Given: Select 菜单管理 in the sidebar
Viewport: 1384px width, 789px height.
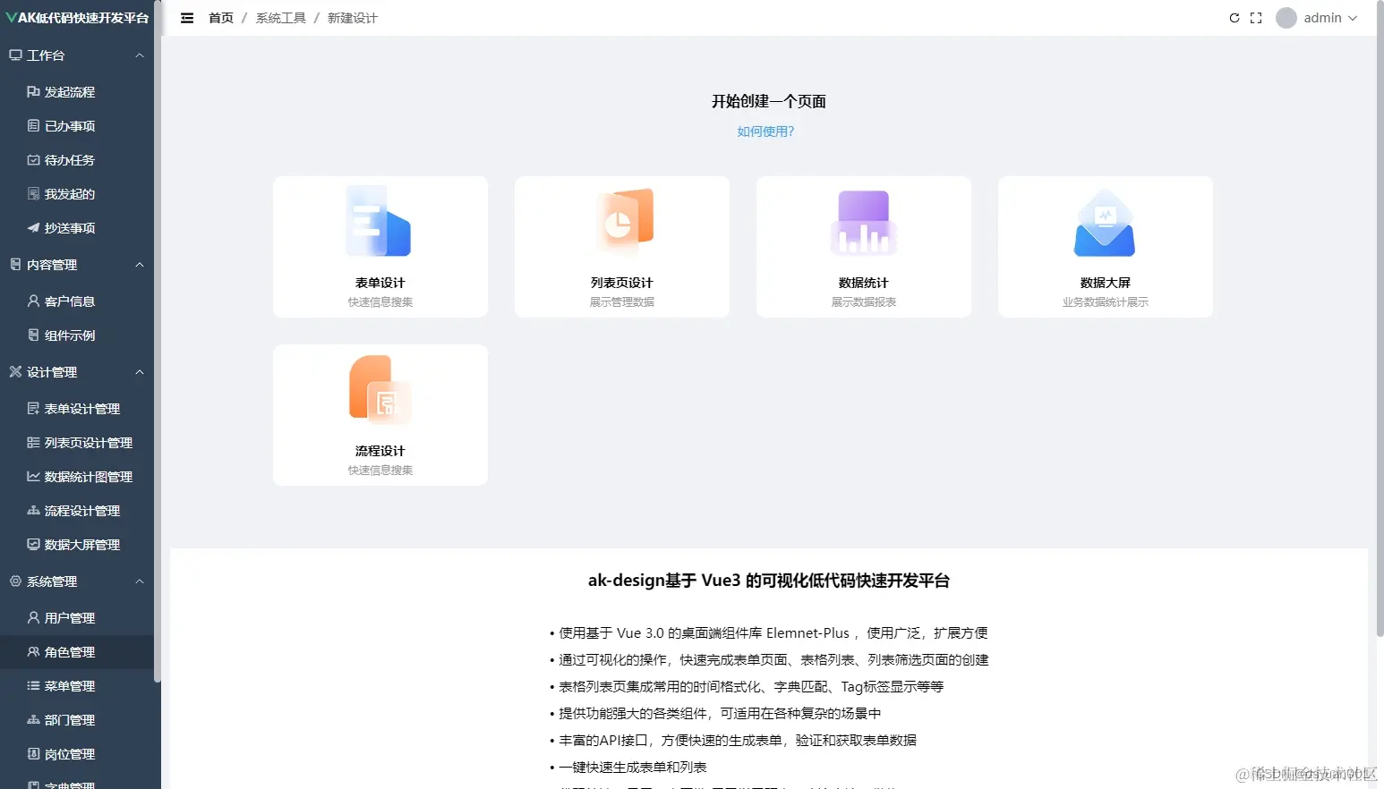Looking at the screenshot, I should (70, 685).
